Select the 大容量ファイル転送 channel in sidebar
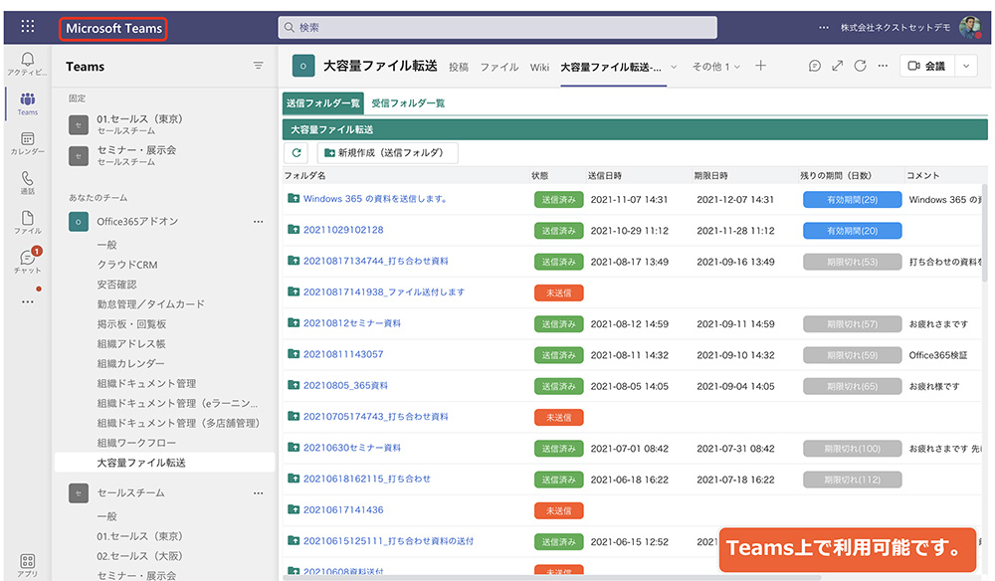This screenshot has height=581, width=995. point(165,463)
